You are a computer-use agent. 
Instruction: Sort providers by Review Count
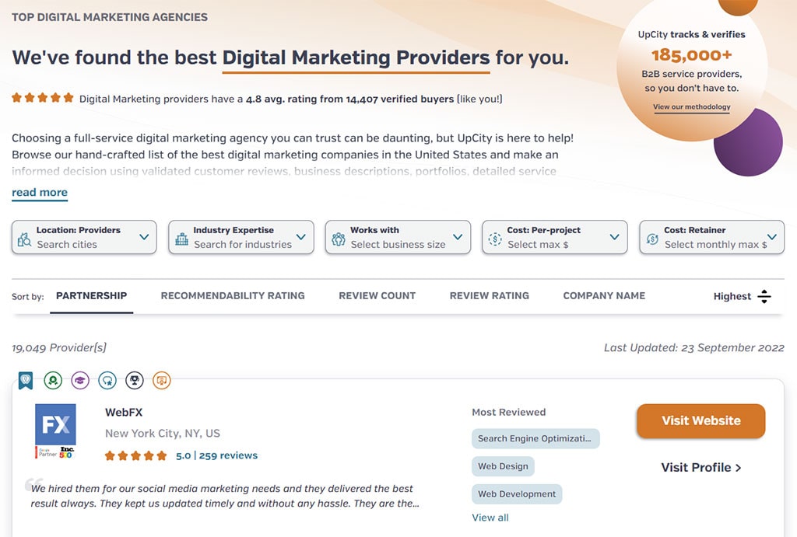pos(377,296)
